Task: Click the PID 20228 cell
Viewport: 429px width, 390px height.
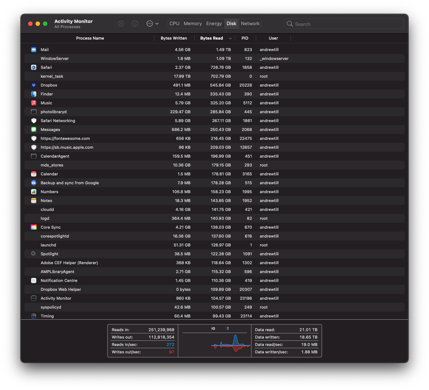Action: coord(245,85)
